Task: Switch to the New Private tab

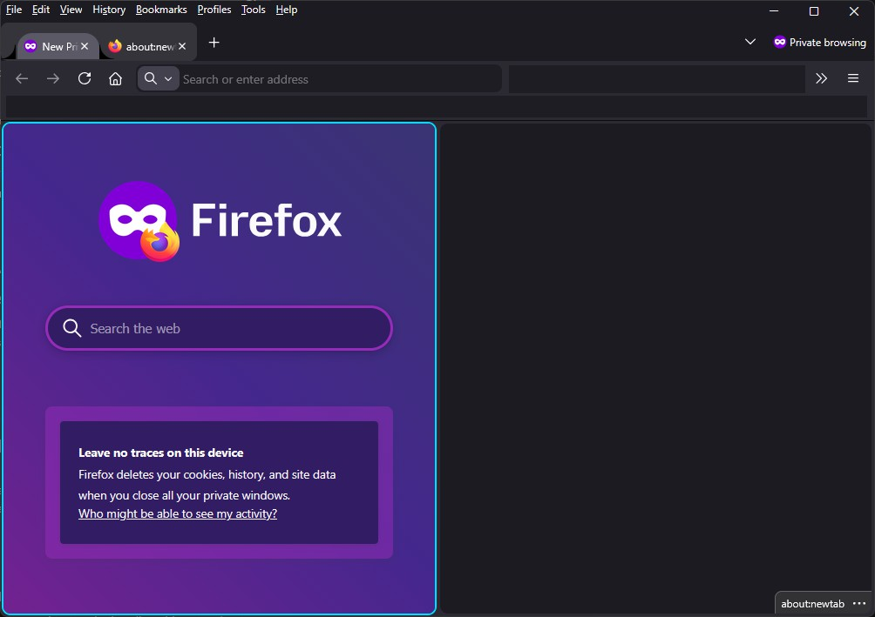Action: 58,46
